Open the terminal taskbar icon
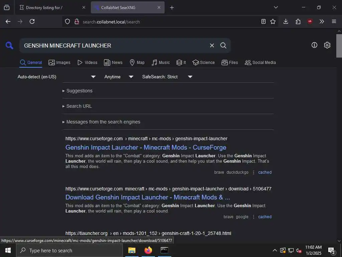The height and width of the screenshot is (257, 342). (164, 250)
